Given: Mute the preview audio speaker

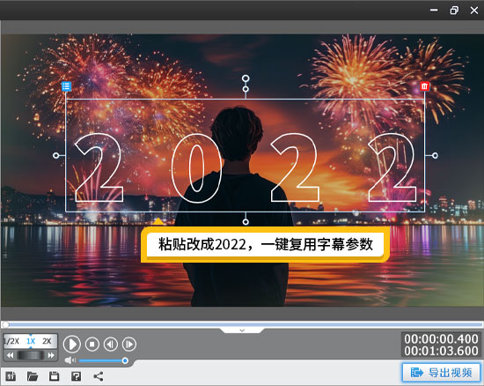Looking at the screenshot, I should point(70,360).
